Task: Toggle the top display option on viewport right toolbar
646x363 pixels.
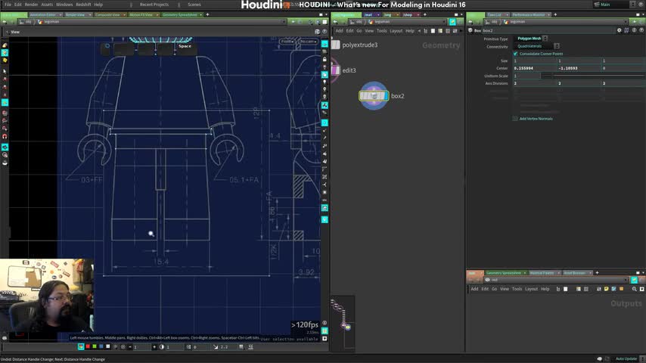Action: (x=325, y=44)
